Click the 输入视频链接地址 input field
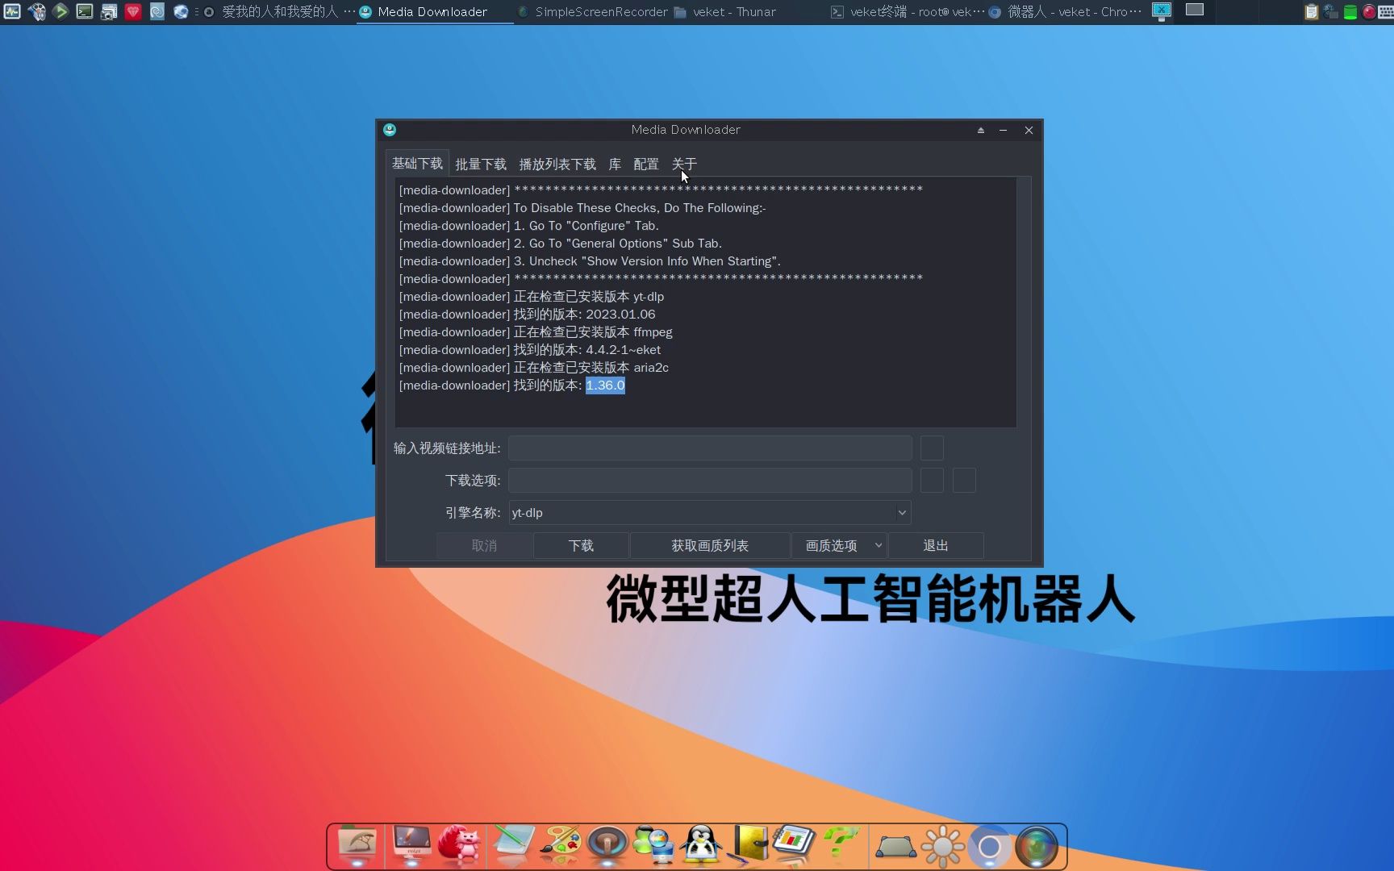This screenshot has height=871, width=1394. point(710,448)
